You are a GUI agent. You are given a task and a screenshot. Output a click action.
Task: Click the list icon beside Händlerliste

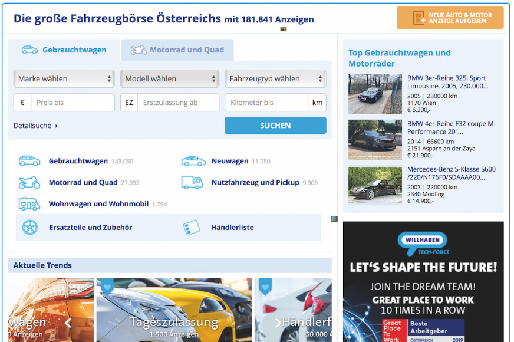click(192, 227)
